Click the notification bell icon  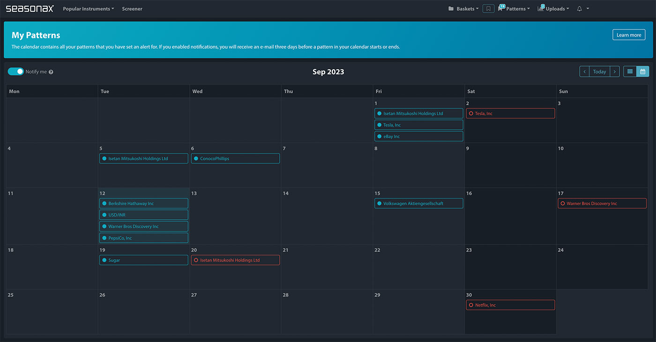click(579, 9)
